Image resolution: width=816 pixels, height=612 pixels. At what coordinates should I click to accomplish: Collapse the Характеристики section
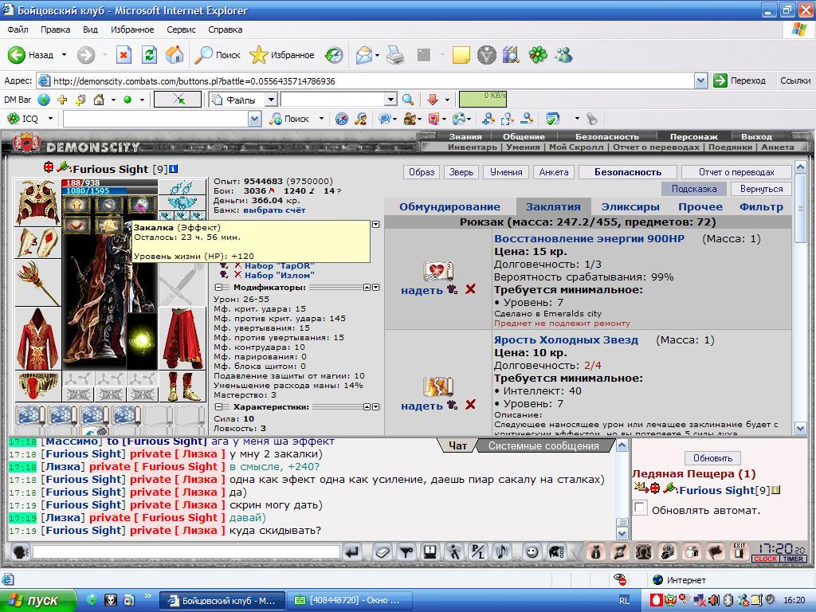pos(218,407)
